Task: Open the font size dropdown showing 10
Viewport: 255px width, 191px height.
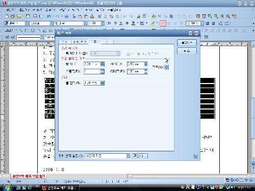Action: [x=103, y=23]
